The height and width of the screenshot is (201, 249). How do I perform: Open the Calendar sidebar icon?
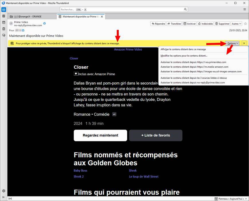pos(4,22)
